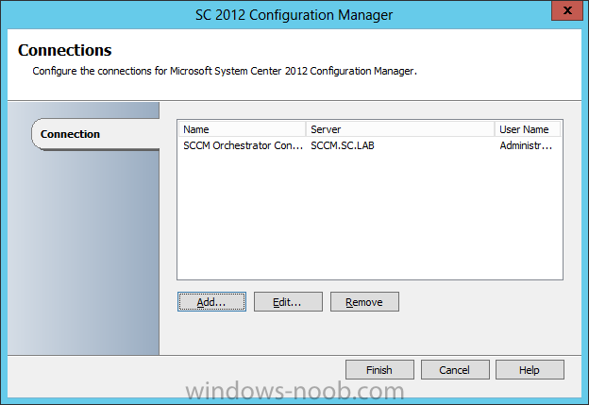The image size is (589, 405).
Task: Select the Connection tab in sidebar
Action: coord(95,134)
